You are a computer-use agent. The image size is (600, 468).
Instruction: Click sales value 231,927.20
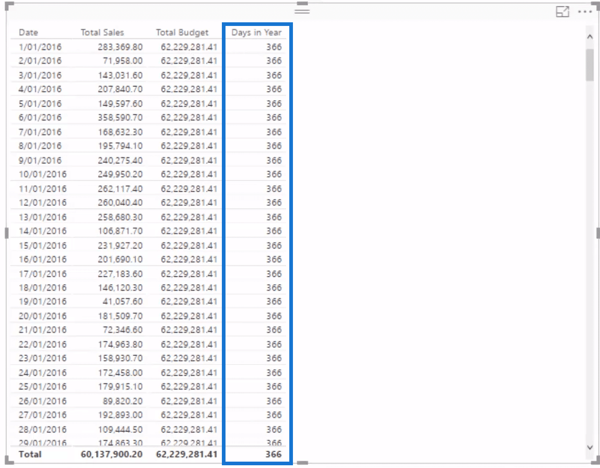(120, 245)
